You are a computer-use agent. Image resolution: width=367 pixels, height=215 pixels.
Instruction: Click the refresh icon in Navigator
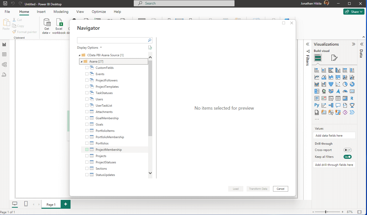pos(150,48)
